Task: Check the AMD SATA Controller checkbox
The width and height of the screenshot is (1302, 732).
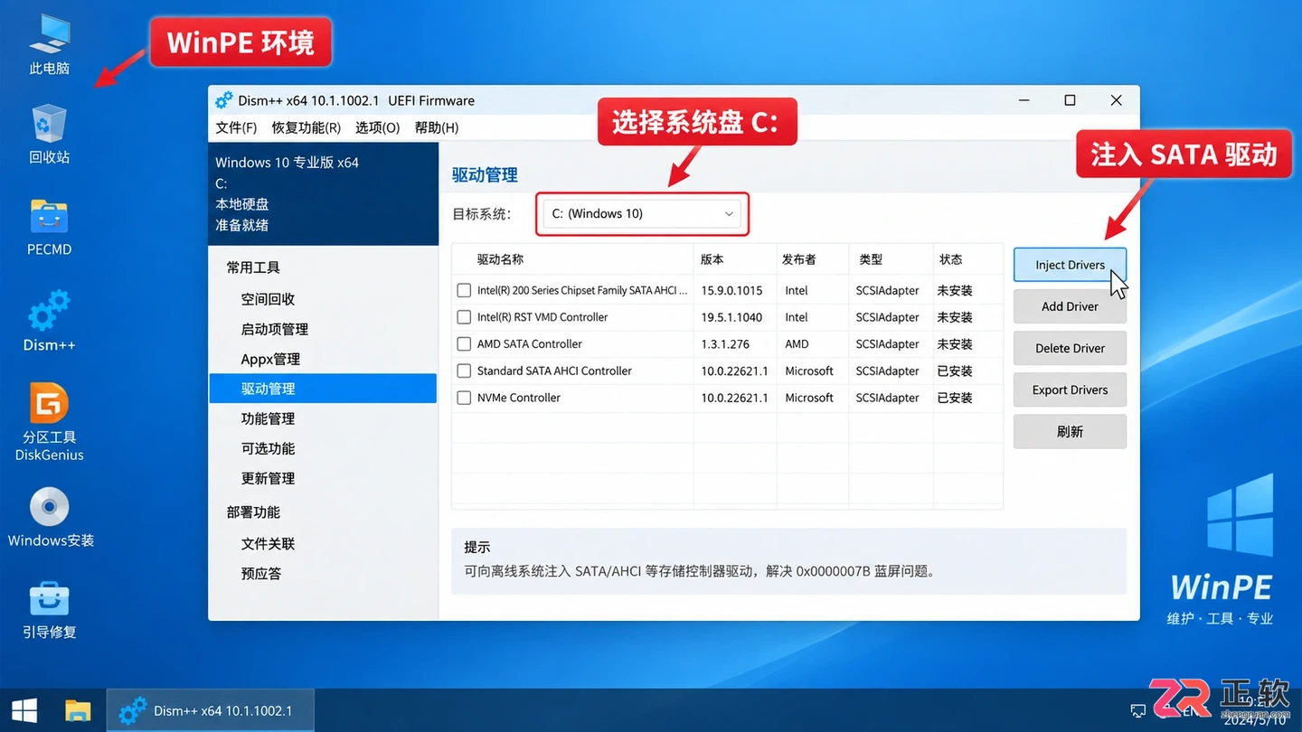Action: 464,344
